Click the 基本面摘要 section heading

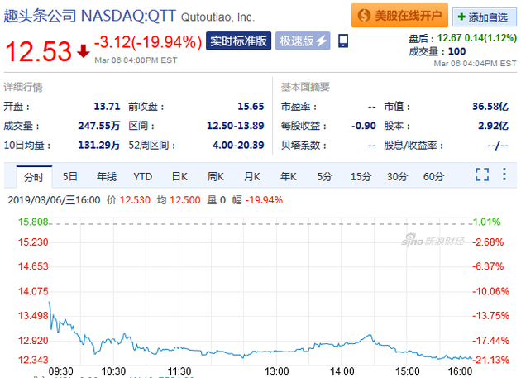(x=305, y=87)
